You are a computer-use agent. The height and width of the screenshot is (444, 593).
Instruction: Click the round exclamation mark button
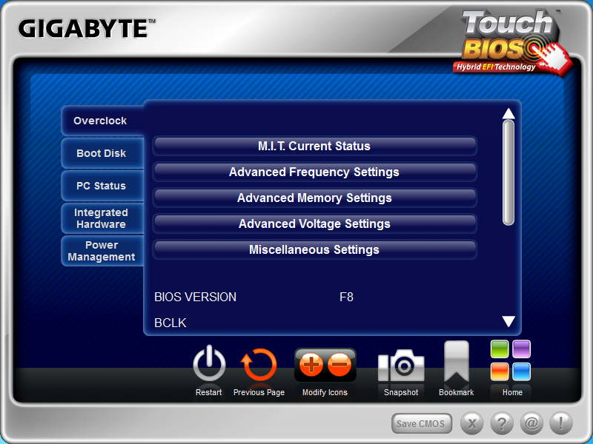[x=561, y=423]
